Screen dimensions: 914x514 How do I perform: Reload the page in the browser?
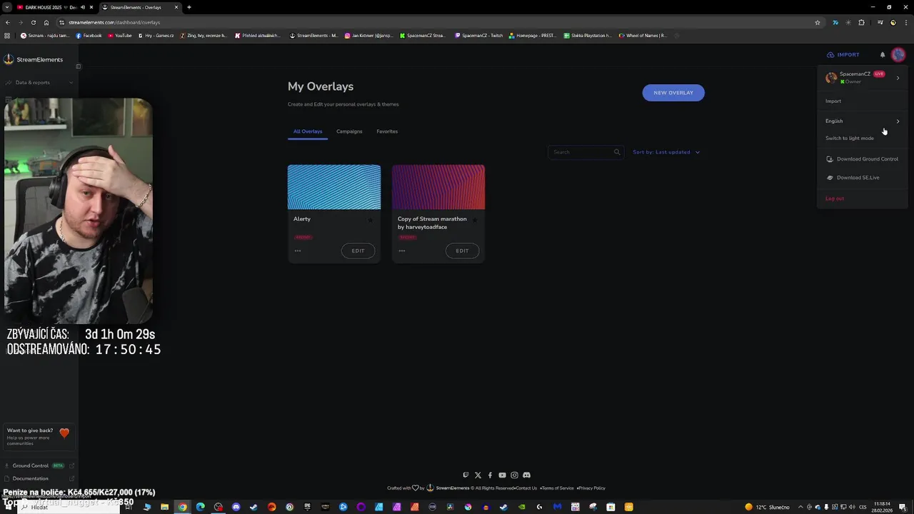[33, 22]
